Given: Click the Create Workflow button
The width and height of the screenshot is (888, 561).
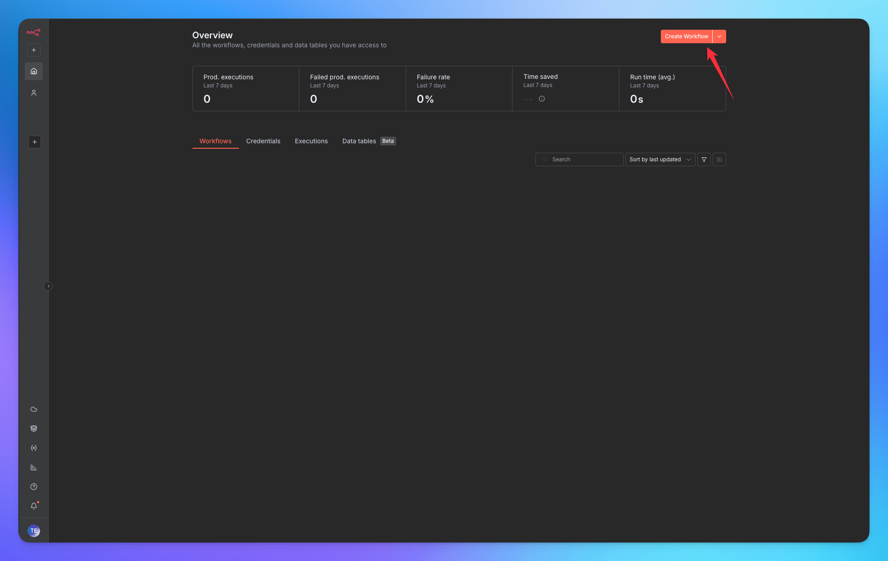Looking at the screenshot, I should pos(686,36).
